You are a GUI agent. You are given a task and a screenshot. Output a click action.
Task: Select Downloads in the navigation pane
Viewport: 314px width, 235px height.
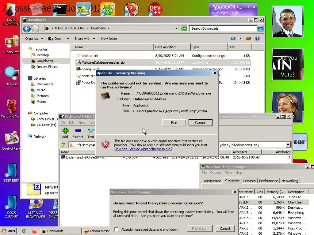click(x=45, y=61)
